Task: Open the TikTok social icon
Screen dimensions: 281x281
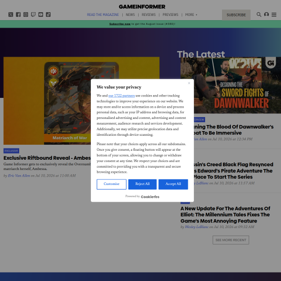Action: (x=48, y=15)
